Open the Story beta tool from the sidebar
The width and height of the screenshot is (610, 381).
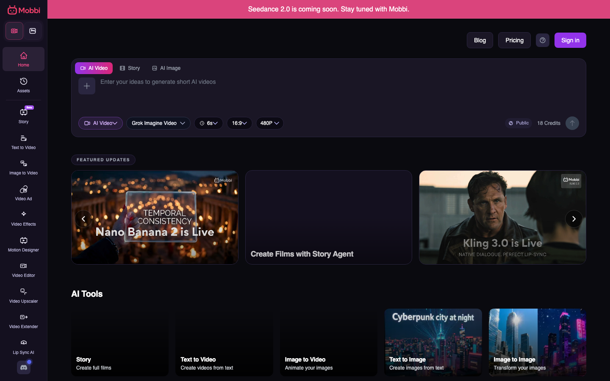tap(23, 115)
